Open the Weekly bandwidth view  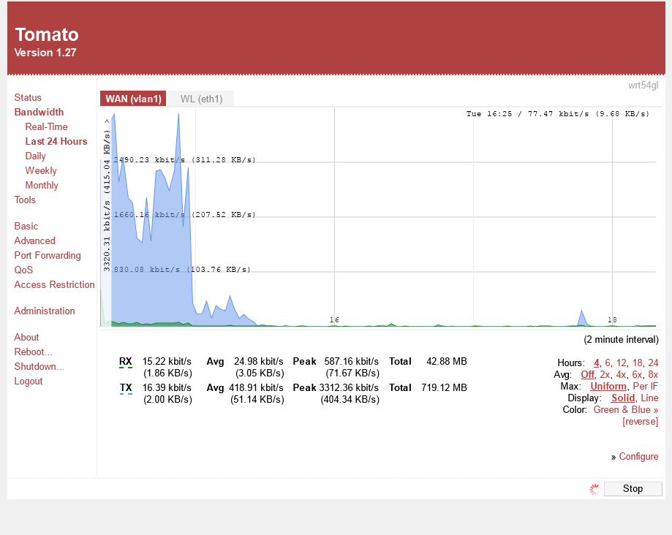tap(41, 170)
